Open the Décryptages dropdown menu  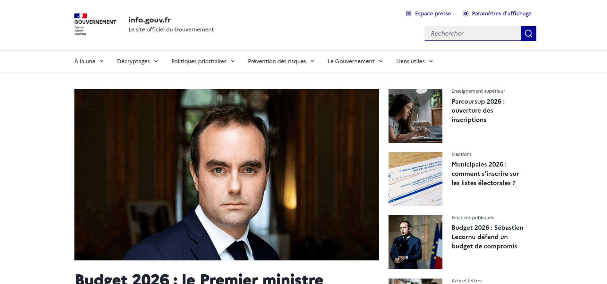[137, 61]
